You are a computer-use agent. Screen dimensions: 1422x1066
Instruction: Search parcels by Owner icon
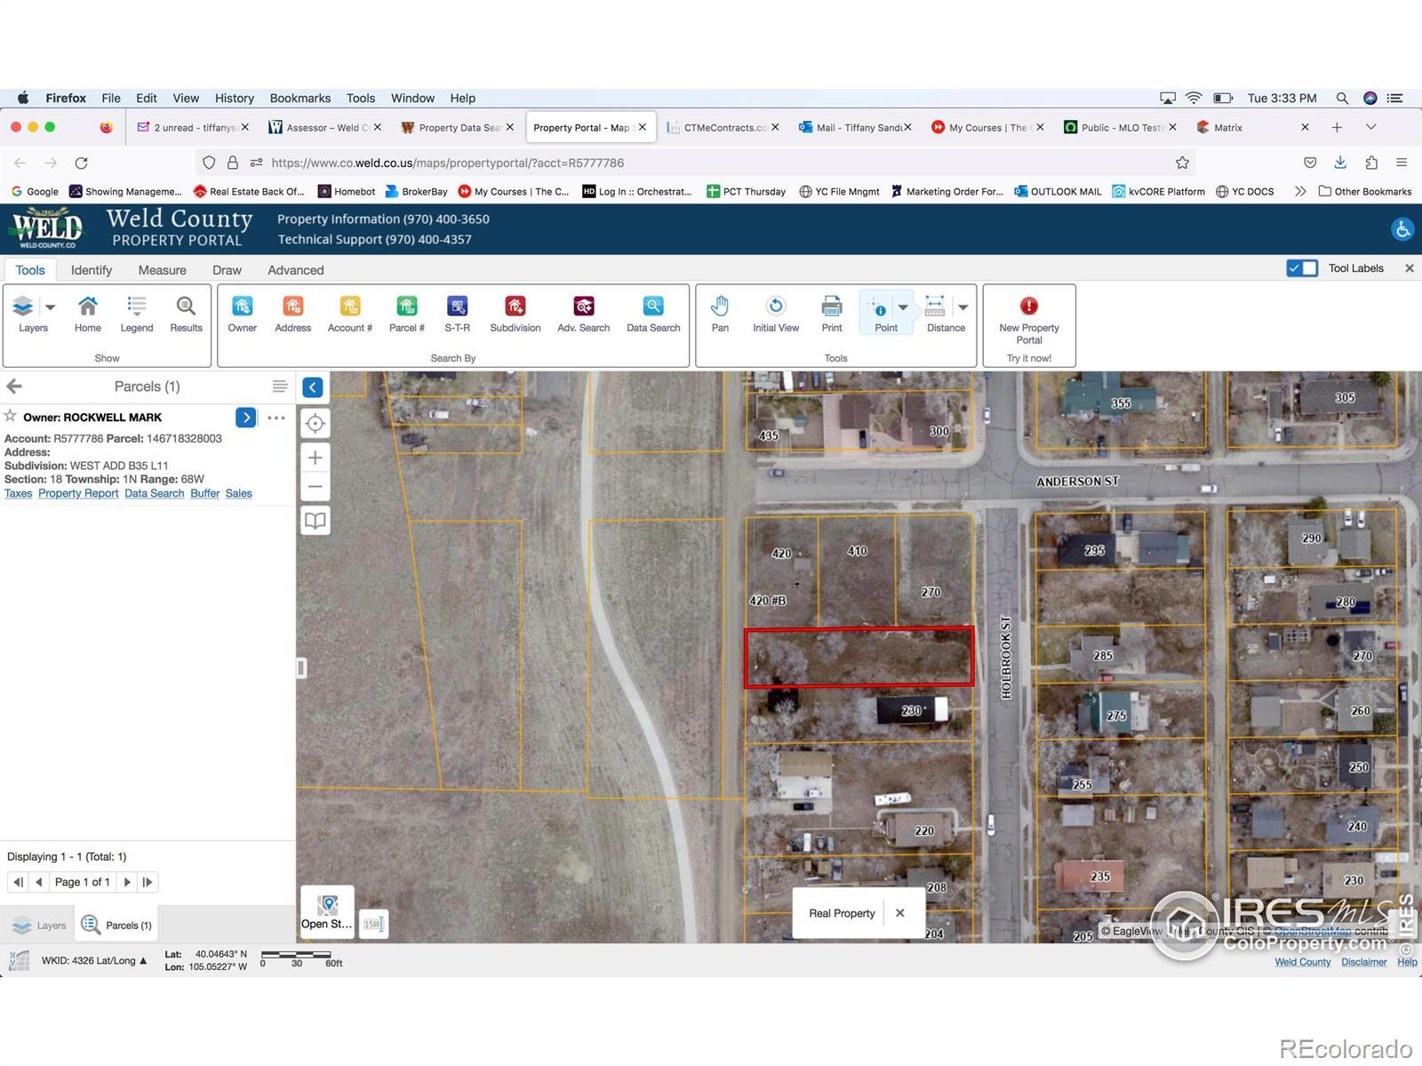point(242,314)
